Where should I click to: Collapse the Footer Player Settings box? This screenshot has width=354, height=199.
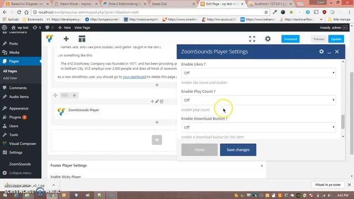pos(262,166)
